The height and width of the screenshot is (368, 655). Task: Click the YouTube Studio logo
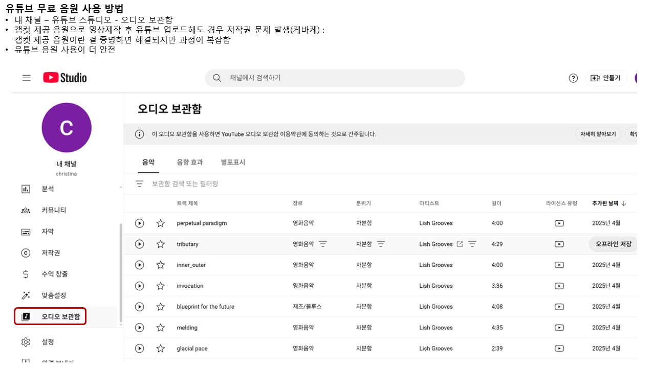click(64, 78)
